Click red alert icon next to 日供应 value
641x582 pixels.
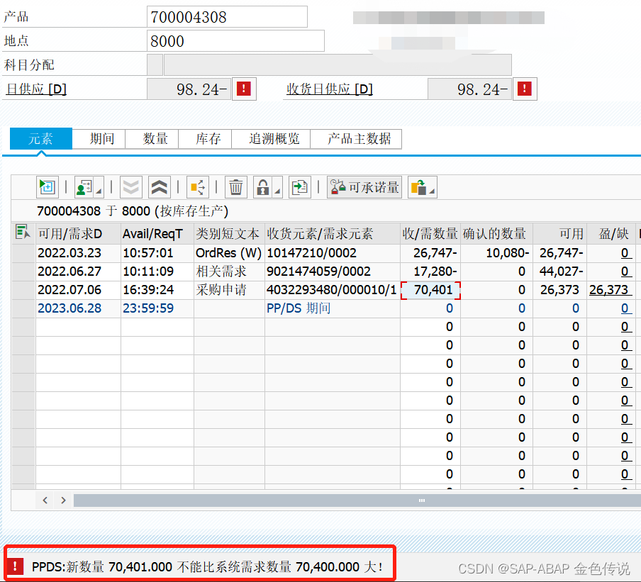pyautogui.click(x=244, y=89)
